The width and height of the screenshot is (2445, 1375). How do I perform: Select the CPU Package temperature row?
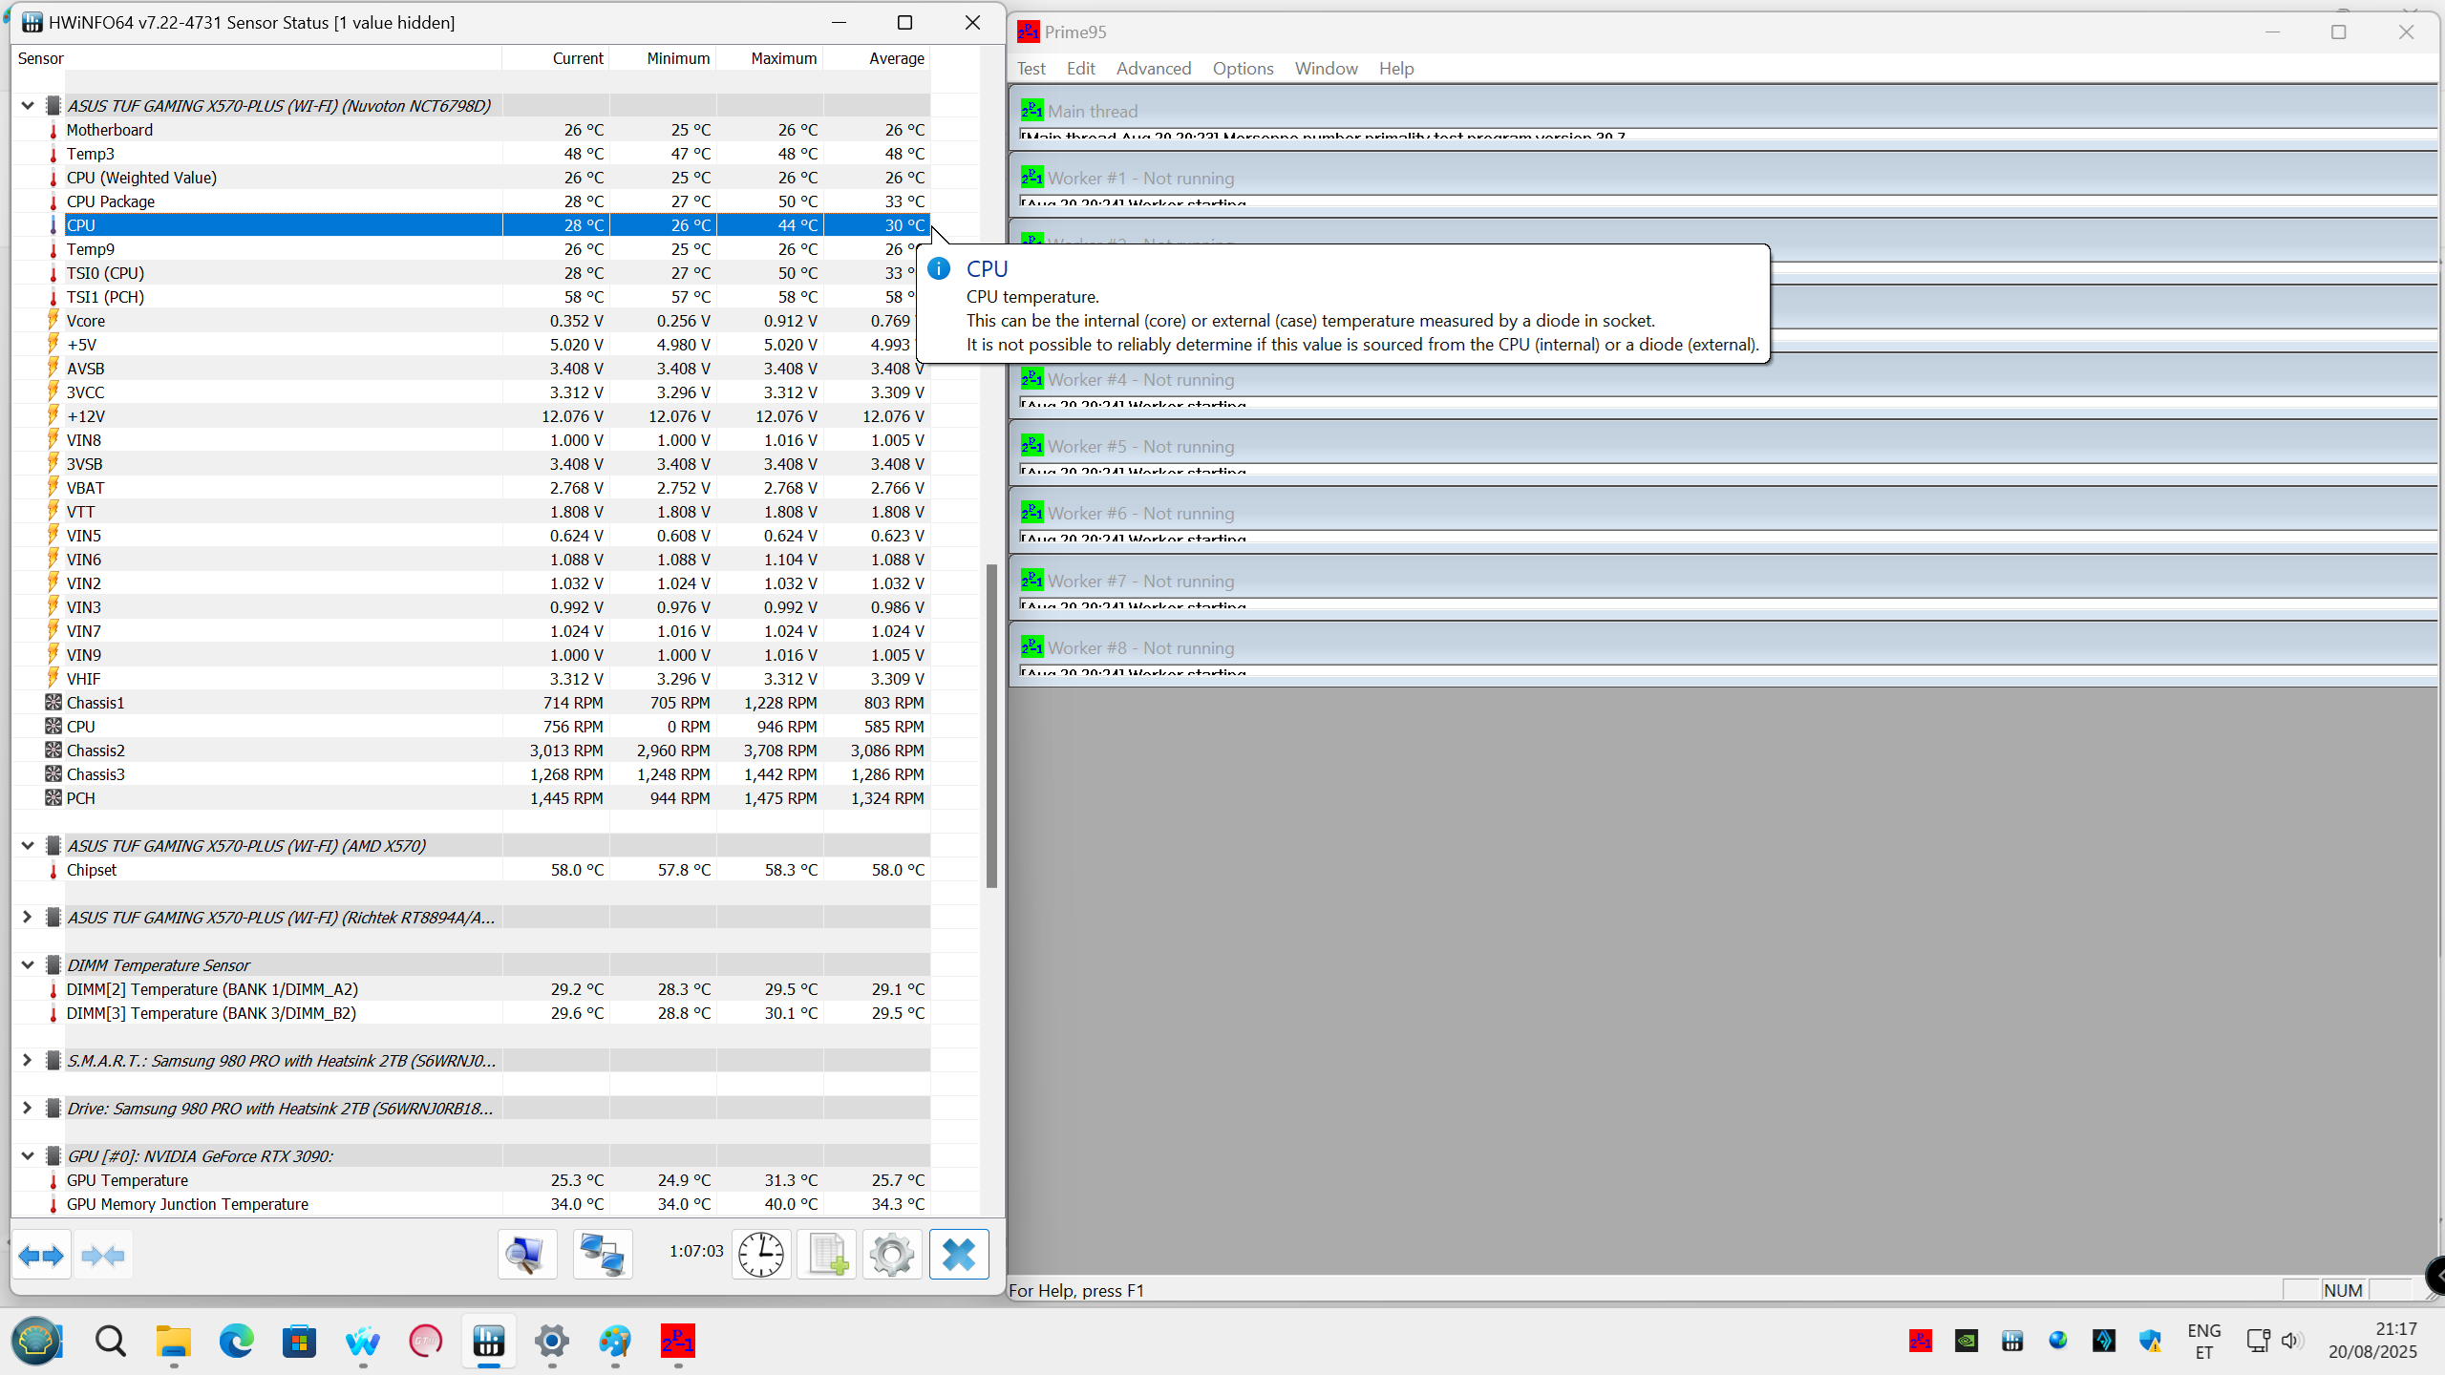pyautogui.click(x=471, y=201)
